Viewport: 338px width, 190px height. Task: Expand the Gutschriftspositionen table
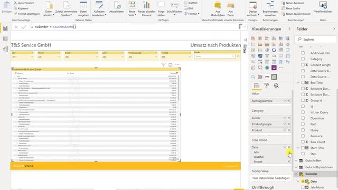[296, 167]
